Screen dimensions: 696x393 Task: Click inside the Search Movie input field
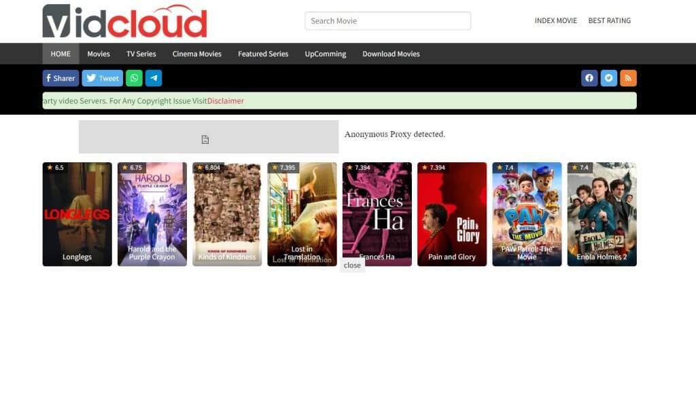[x=387, y=20]
